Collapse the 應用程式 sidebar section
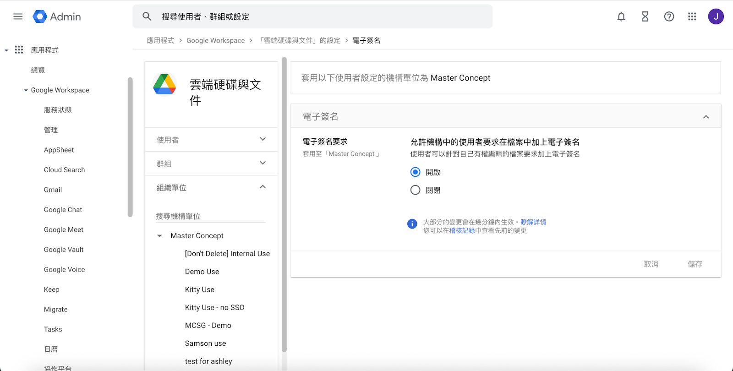733x371 pixels. point(6,50)
